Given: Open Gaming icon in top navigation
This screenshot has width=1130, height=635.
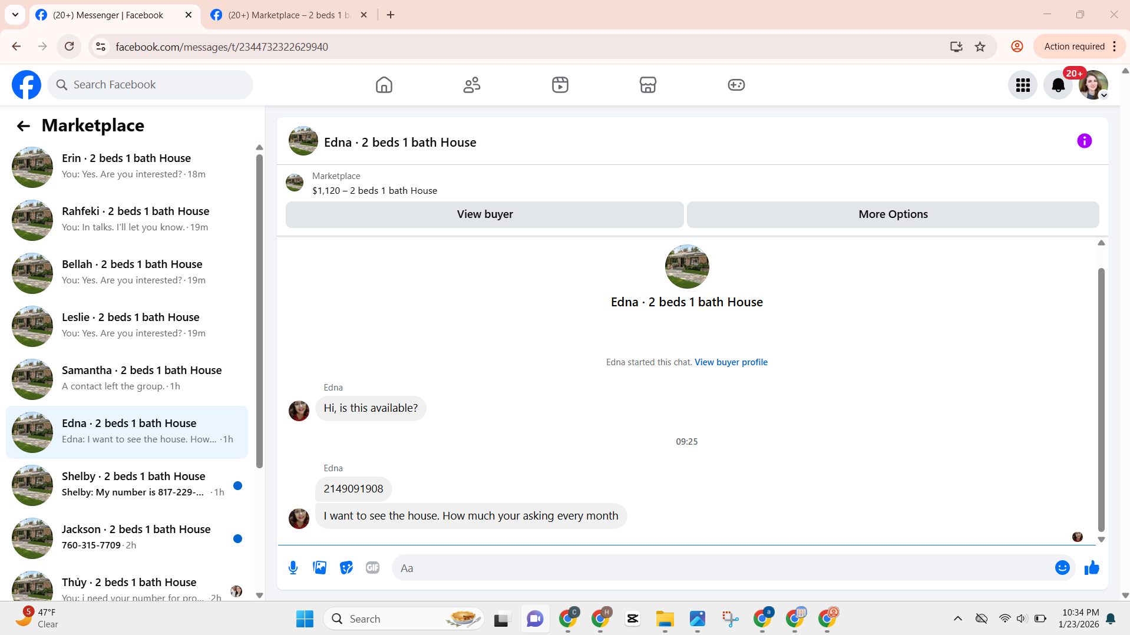Looking at the screenshot, I should coord(736,85).
